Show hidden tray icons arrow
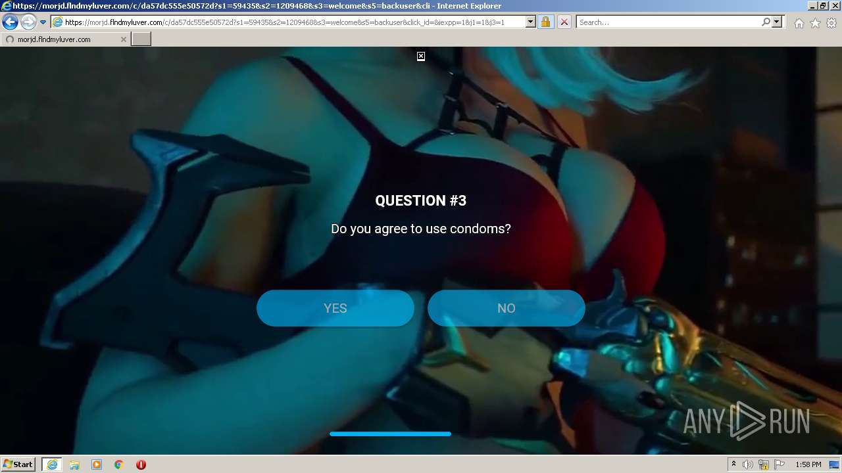Screen dimensions: 842x473 coord(733,464)
